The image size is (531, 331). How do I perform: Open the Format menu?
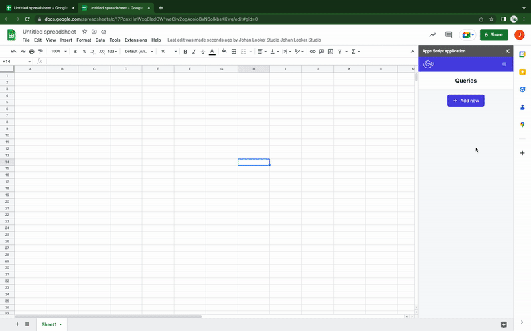coord(84,40)
